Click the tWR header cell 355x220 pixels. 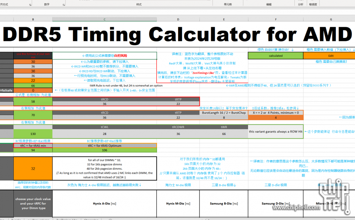pos(224,127)
